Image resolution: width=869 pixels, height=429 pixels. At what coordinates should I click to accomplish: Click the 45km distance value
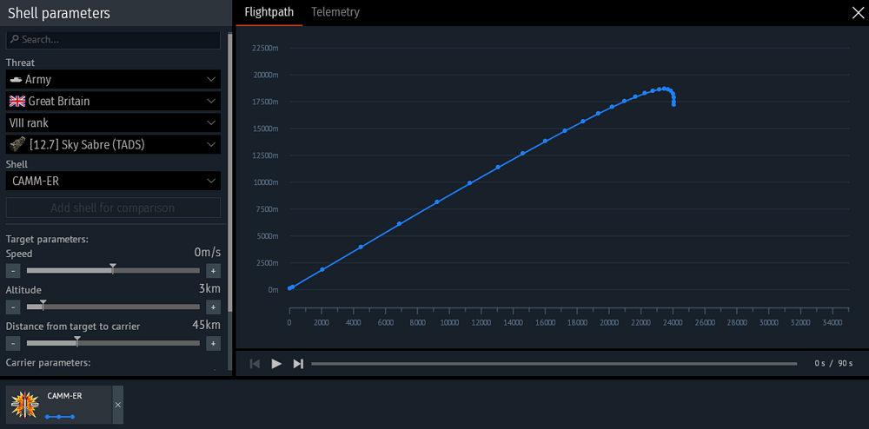(x=206, y=325)
